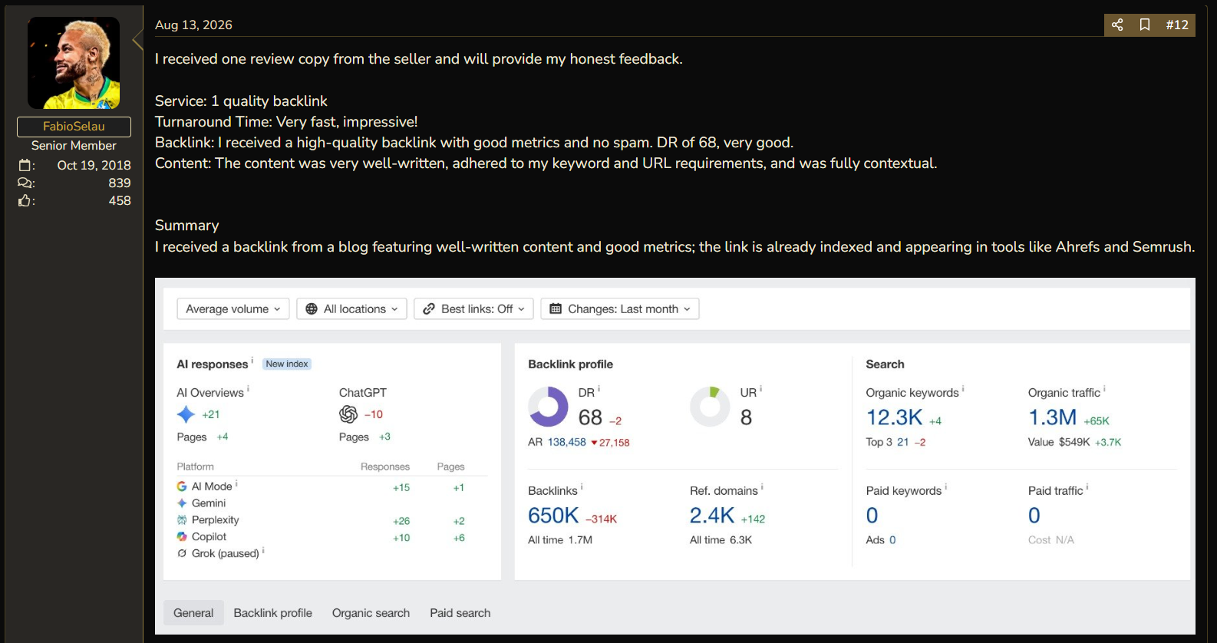
Task: Open FabioSelau's avatar picture
Action: click(74, 63)
